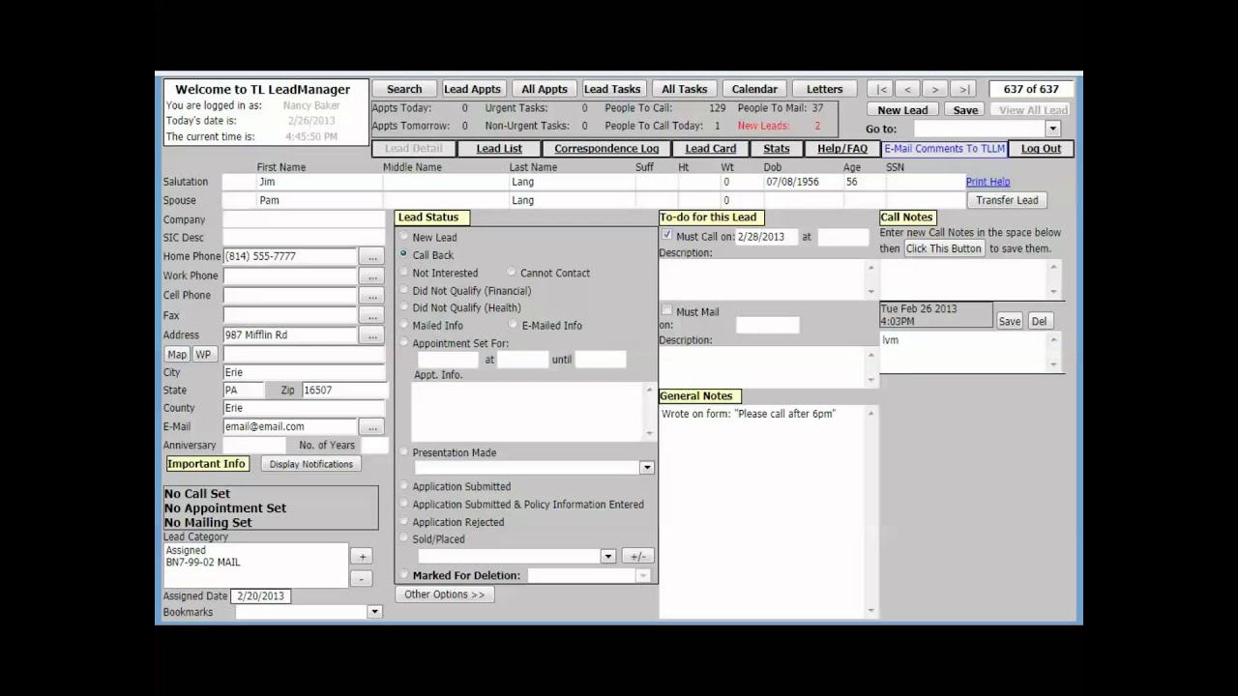Click the +/- button under Sold/Placed

(637, 557)
